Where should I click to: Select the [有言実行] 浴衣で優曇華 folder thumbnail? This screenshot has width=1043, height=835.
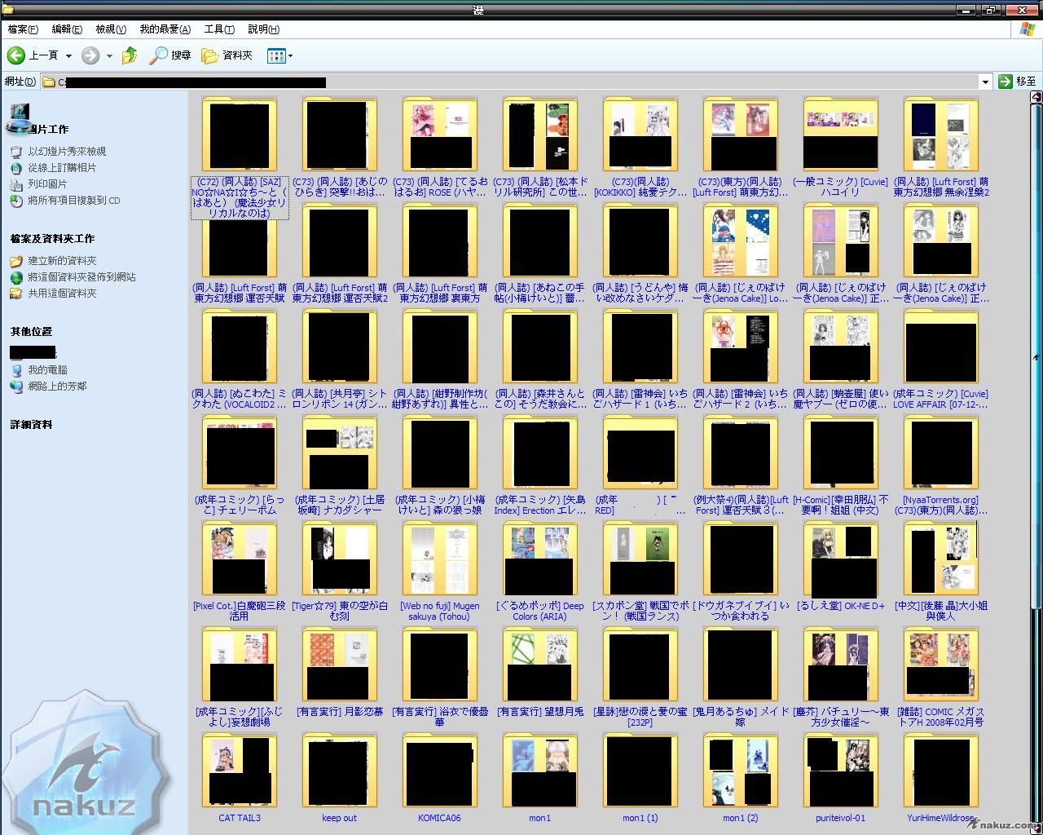[439, 665]
